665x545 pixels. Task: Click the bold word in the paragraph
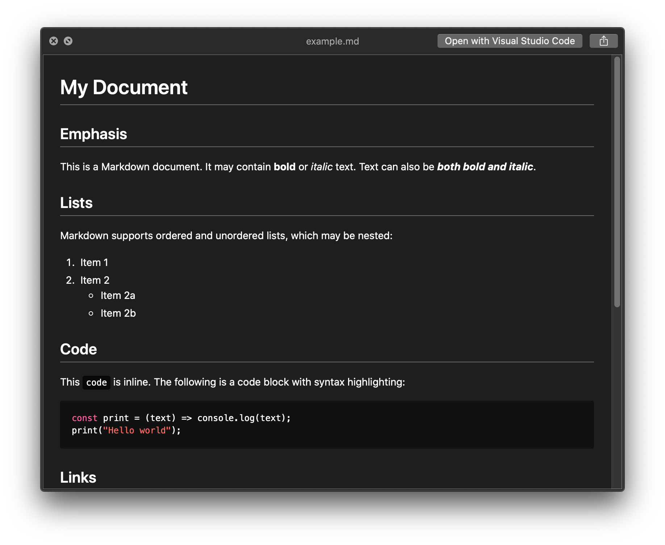pyautogui.click(x=285, y=167)
